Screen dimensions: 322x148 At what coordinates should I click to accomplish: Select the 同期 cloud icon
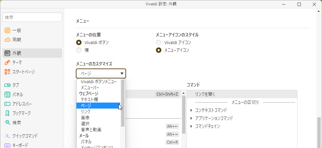7,40
